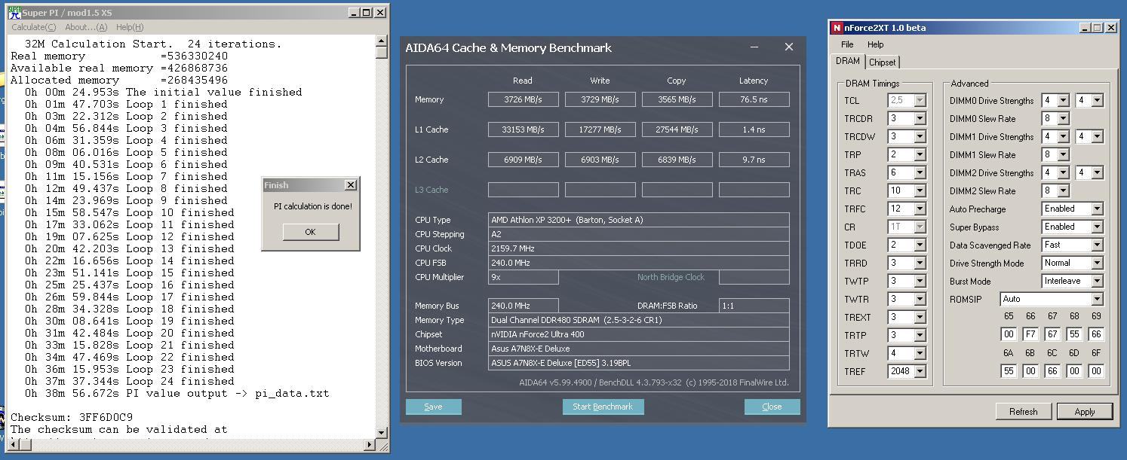Click the Memory Type field in AIDA64
This screenshot has height=460, width=1127.
pyautogui.click(x=639, y=320)
